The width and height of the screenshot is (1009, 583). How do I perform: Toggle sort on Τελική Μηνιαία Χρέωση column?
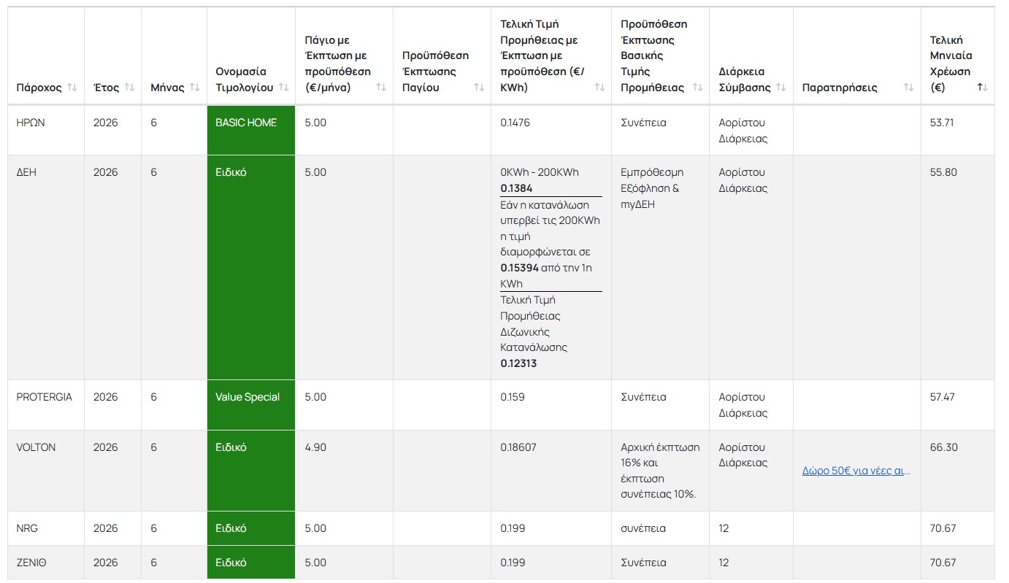[x=983, y=88]
